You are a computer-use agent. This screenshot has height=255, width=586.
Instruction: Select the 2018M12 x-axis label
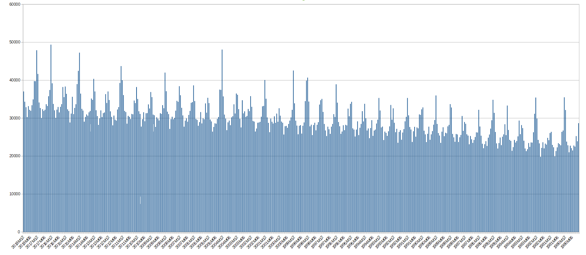pyautogui.click(x=18, y=242)
